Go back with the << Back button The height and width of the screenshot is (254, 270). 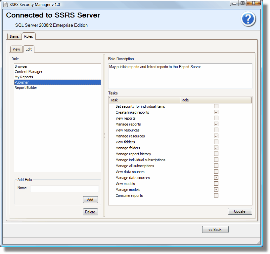[x=215, y=230]
